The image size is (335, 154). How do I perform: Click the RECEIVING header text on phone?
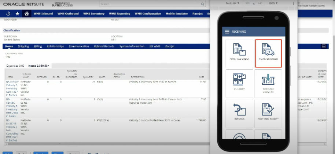pos(239,32)
